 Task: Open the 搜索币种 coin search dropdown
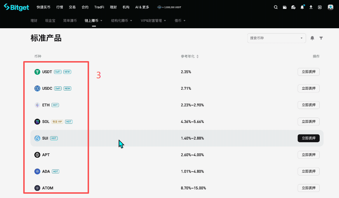point(276,38)
